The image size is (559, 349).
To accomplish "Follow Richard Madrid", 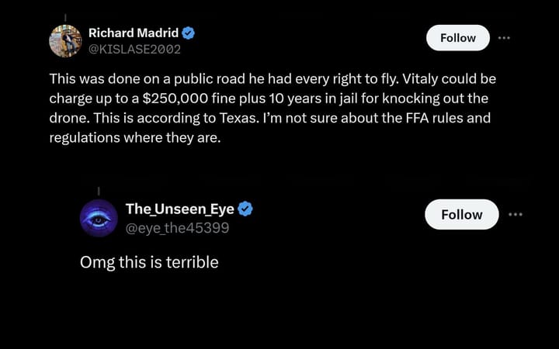I will coord(458,37).
